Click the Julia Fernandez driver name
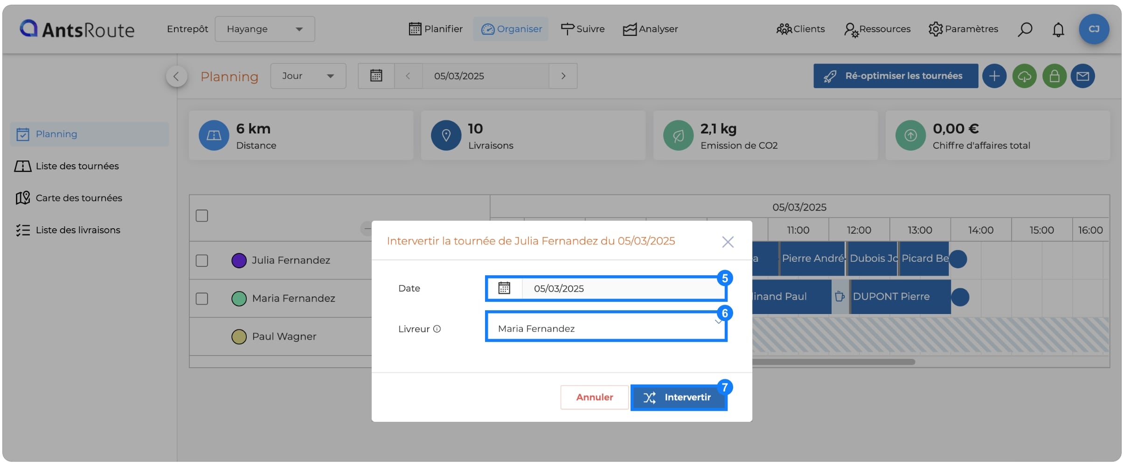The image size is (1124, 468). tap(291, 260)
